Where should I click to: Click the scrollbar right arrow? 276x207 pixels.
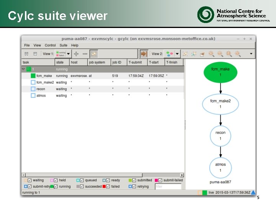click(x=182, y=175)
